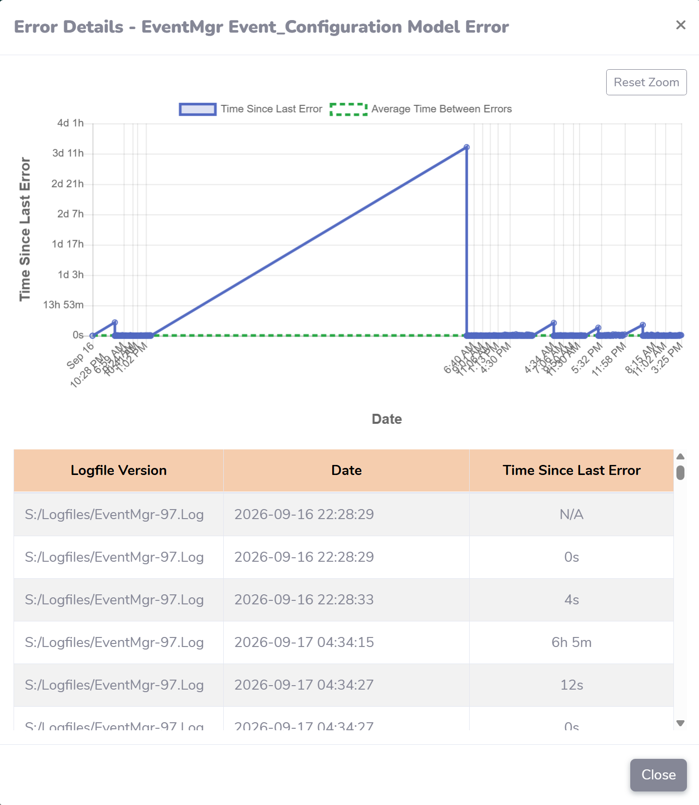
Task: Select the 6h 5m time cell
Action: click(572, 642)
